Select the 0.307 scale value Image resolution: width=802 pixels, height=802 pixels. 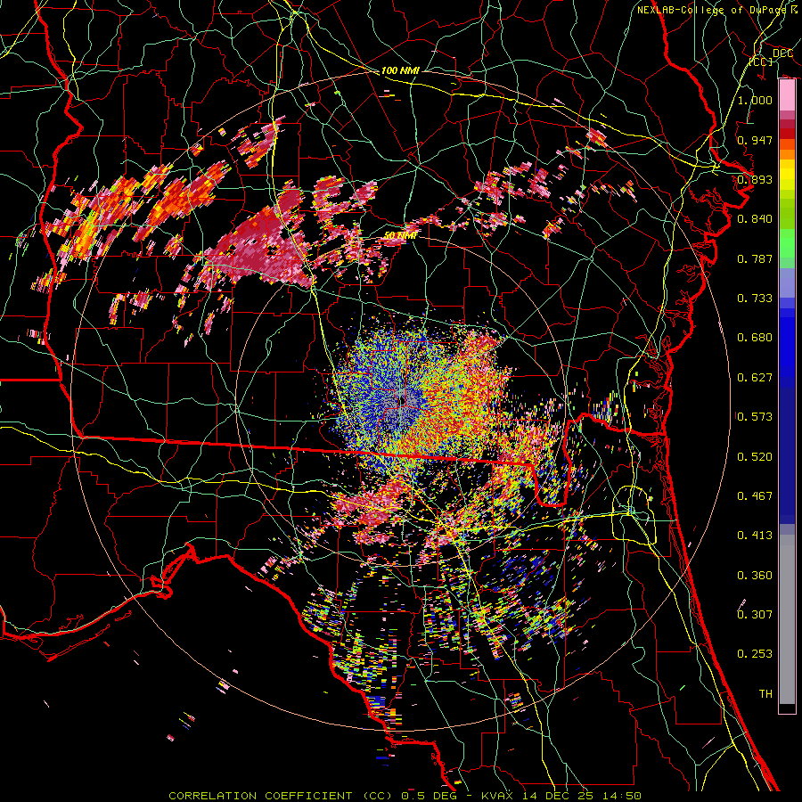755,614
